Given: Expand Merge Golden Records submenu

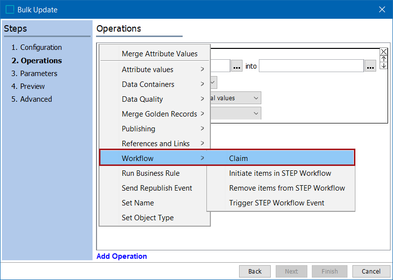Looking at the screenshot, I should click(x=154, y=114).
